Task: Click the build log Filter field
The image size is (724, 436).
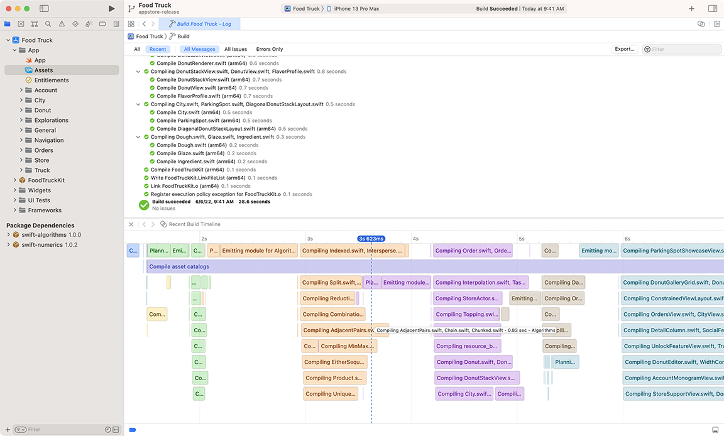Action: [681, 49]
